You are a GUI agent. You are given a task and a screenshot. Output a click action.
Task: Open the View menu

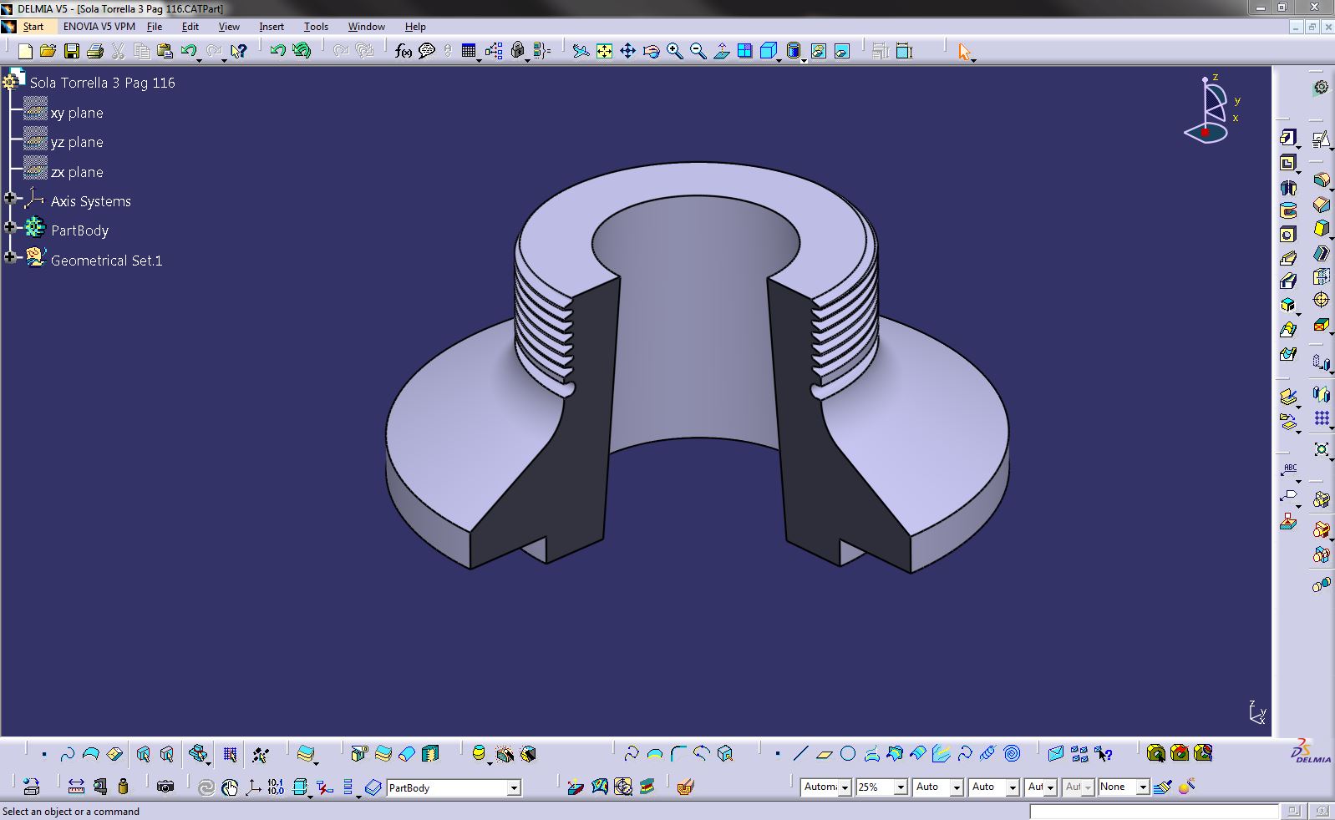229,27
